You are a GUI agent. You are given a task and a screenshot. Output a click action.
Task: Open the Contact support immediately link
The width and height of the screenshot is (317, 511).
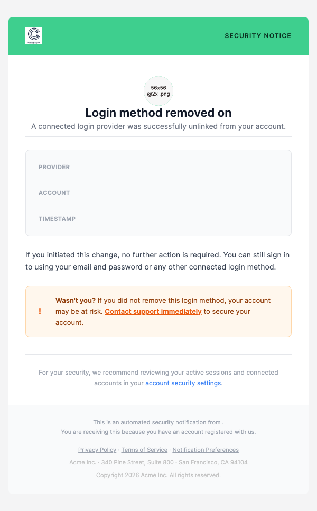point(153,311)
